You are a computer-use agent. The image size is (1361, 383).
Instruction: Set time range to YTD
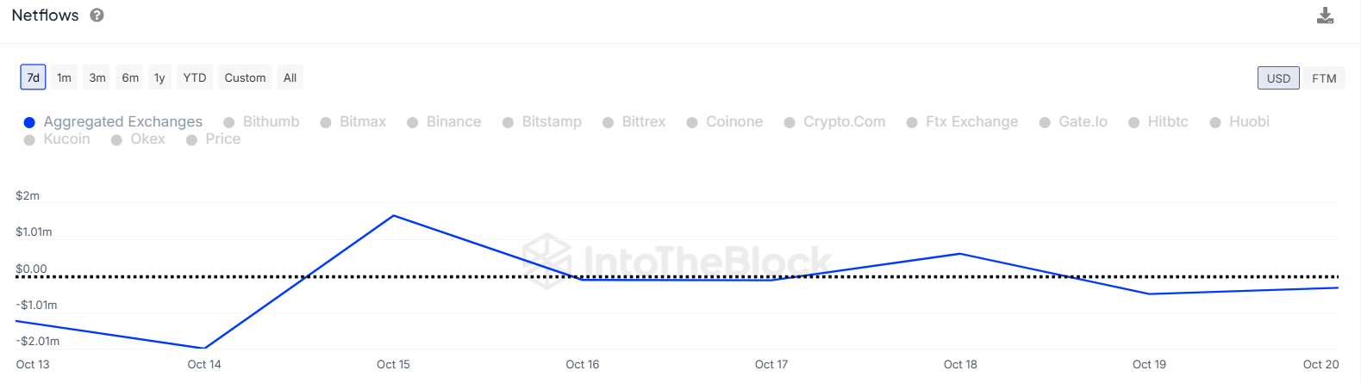pos(195,77)
